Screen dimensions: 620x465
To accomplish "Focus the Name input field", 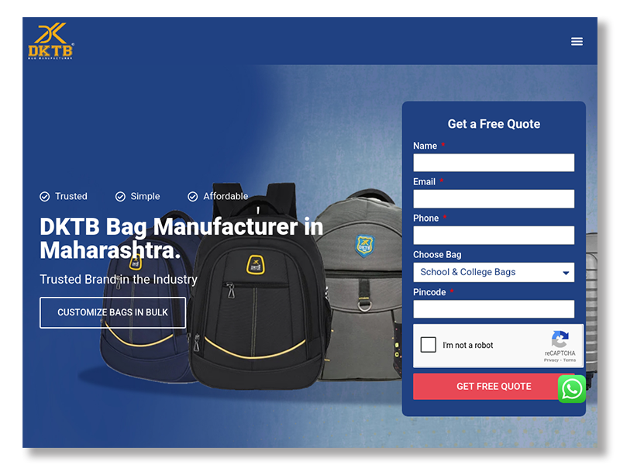I will pos(494,163).
